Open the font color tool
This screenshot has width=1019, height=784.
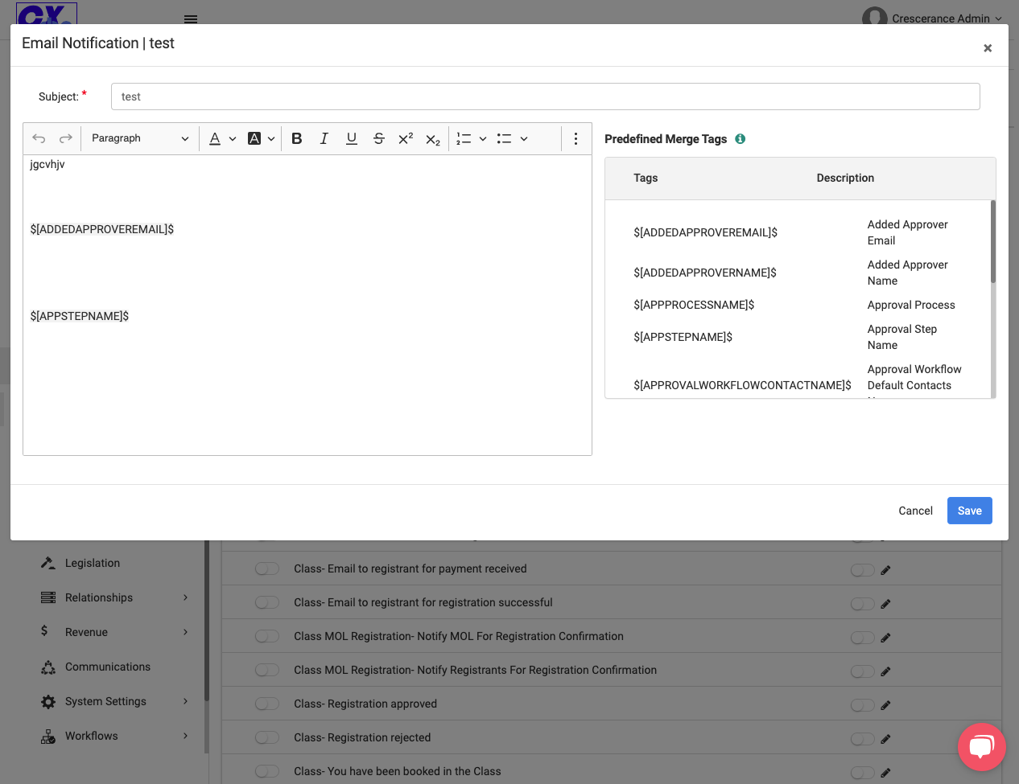coord(215,138)
